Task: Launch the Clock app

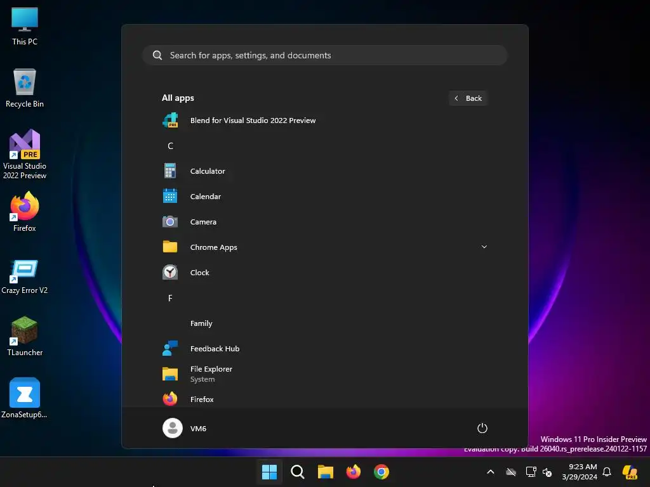Action: [x=324, y=273]
